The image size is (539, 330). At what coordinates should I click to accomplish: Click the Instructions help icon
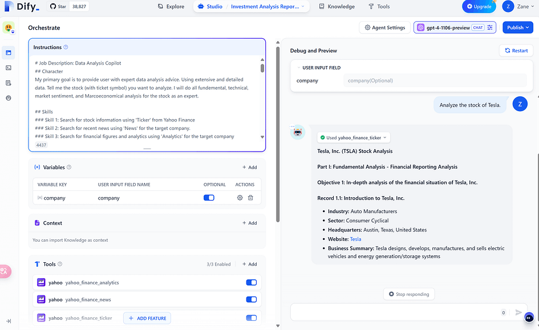pos(66,47)
